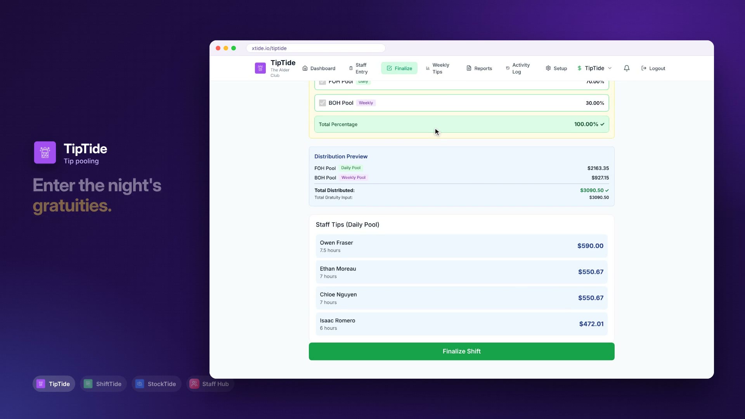Select the ShiftTide app chip

point(103,384)
